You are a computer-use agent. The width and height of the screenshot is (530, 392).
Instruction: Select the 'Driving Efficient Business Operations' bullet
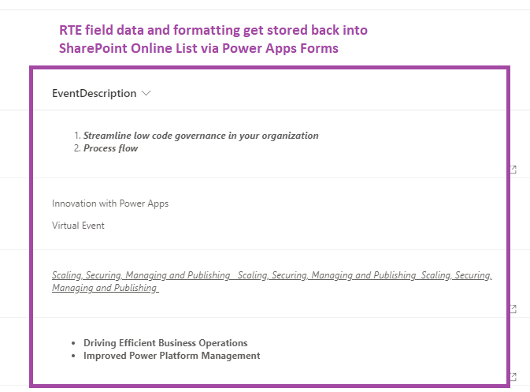click(165, 343)
